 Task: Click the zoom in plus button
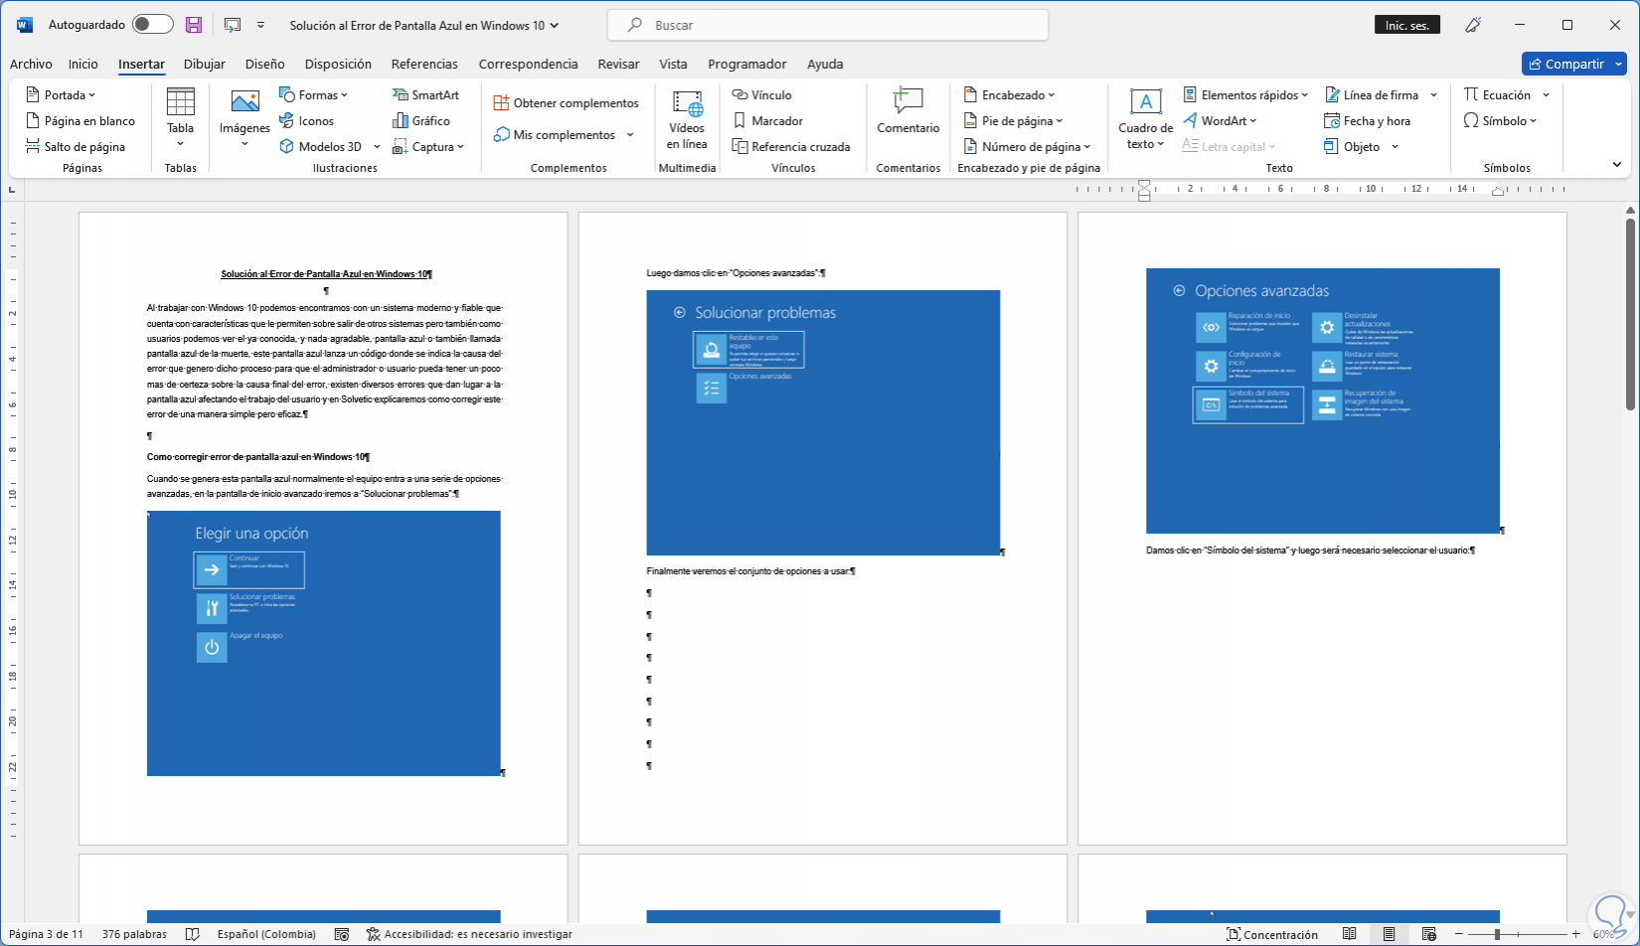point(1576,934)
